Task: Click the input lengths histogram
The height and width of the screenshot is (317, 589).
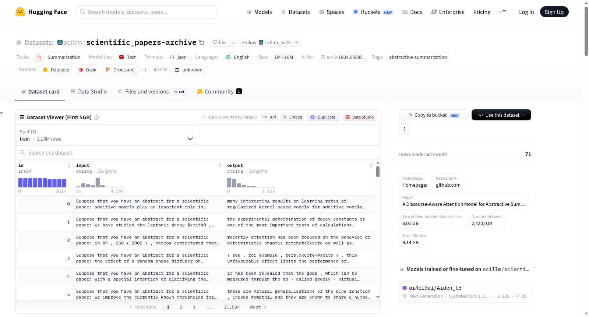Action: 100,183
